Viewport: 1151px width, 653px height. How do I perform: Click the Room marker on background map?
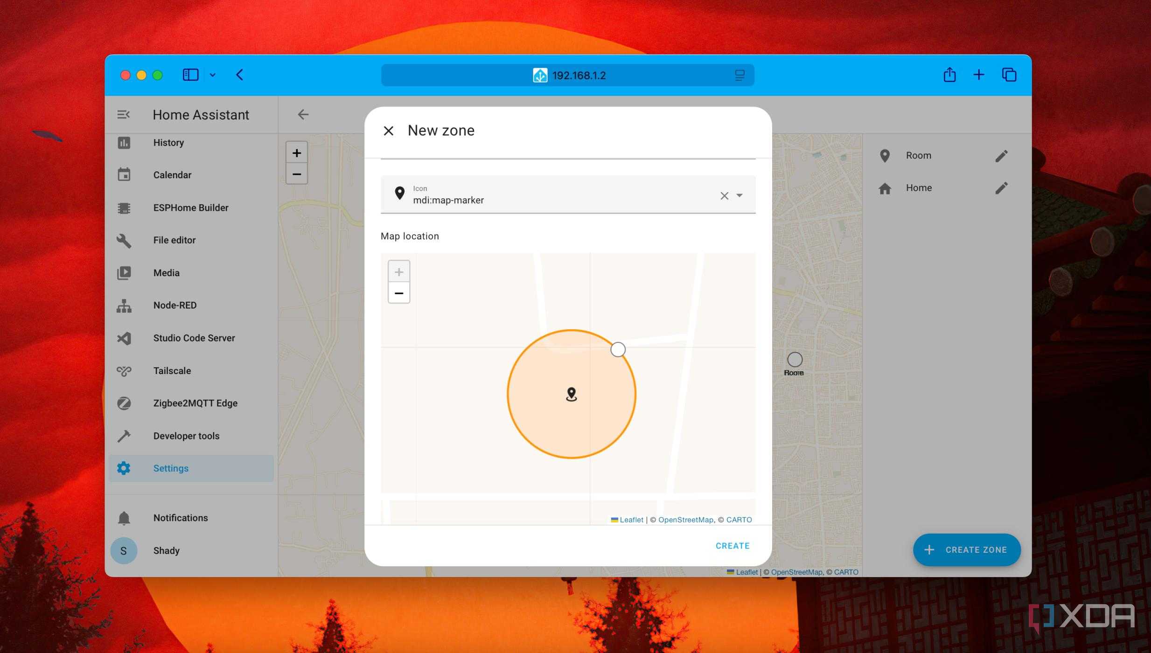(x=795, y=360)
